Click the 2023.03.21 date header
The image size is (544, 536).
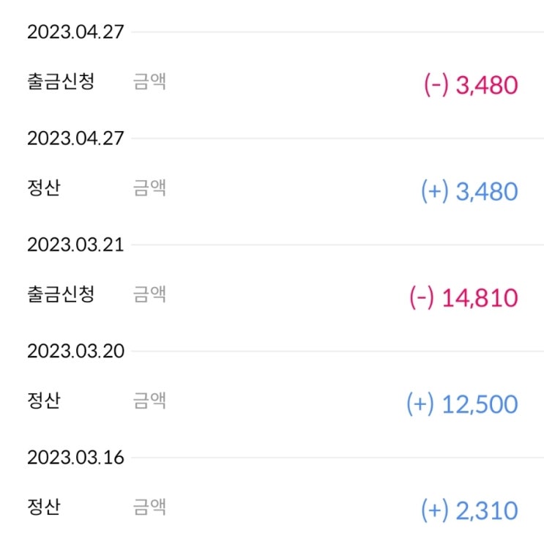point(75,245)
